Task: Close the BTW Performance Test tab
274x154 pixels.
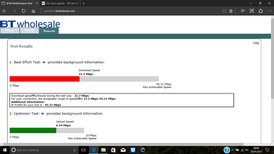Action: pos(37,3)
